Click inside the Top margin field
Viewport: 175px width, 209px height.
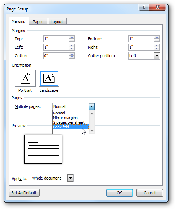pos(56,39)
